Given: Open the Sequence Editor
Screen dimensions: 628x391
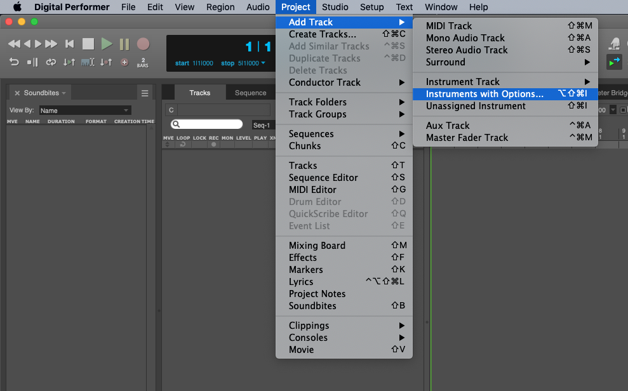Looking at the screenshot, I should click(344, 177).
